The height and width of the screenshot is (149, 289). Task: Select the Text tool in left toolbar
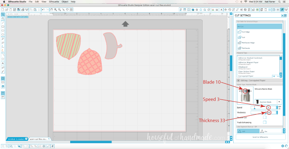(3, 63)
